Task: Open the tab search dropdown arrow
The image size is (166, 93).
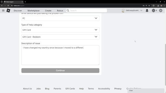Action: click(2, 2)
